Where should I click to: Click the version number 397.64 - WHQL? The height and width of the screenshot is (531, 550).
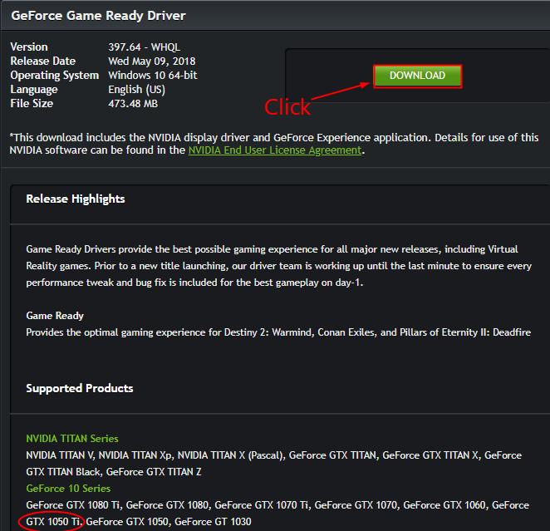[144, 47]
